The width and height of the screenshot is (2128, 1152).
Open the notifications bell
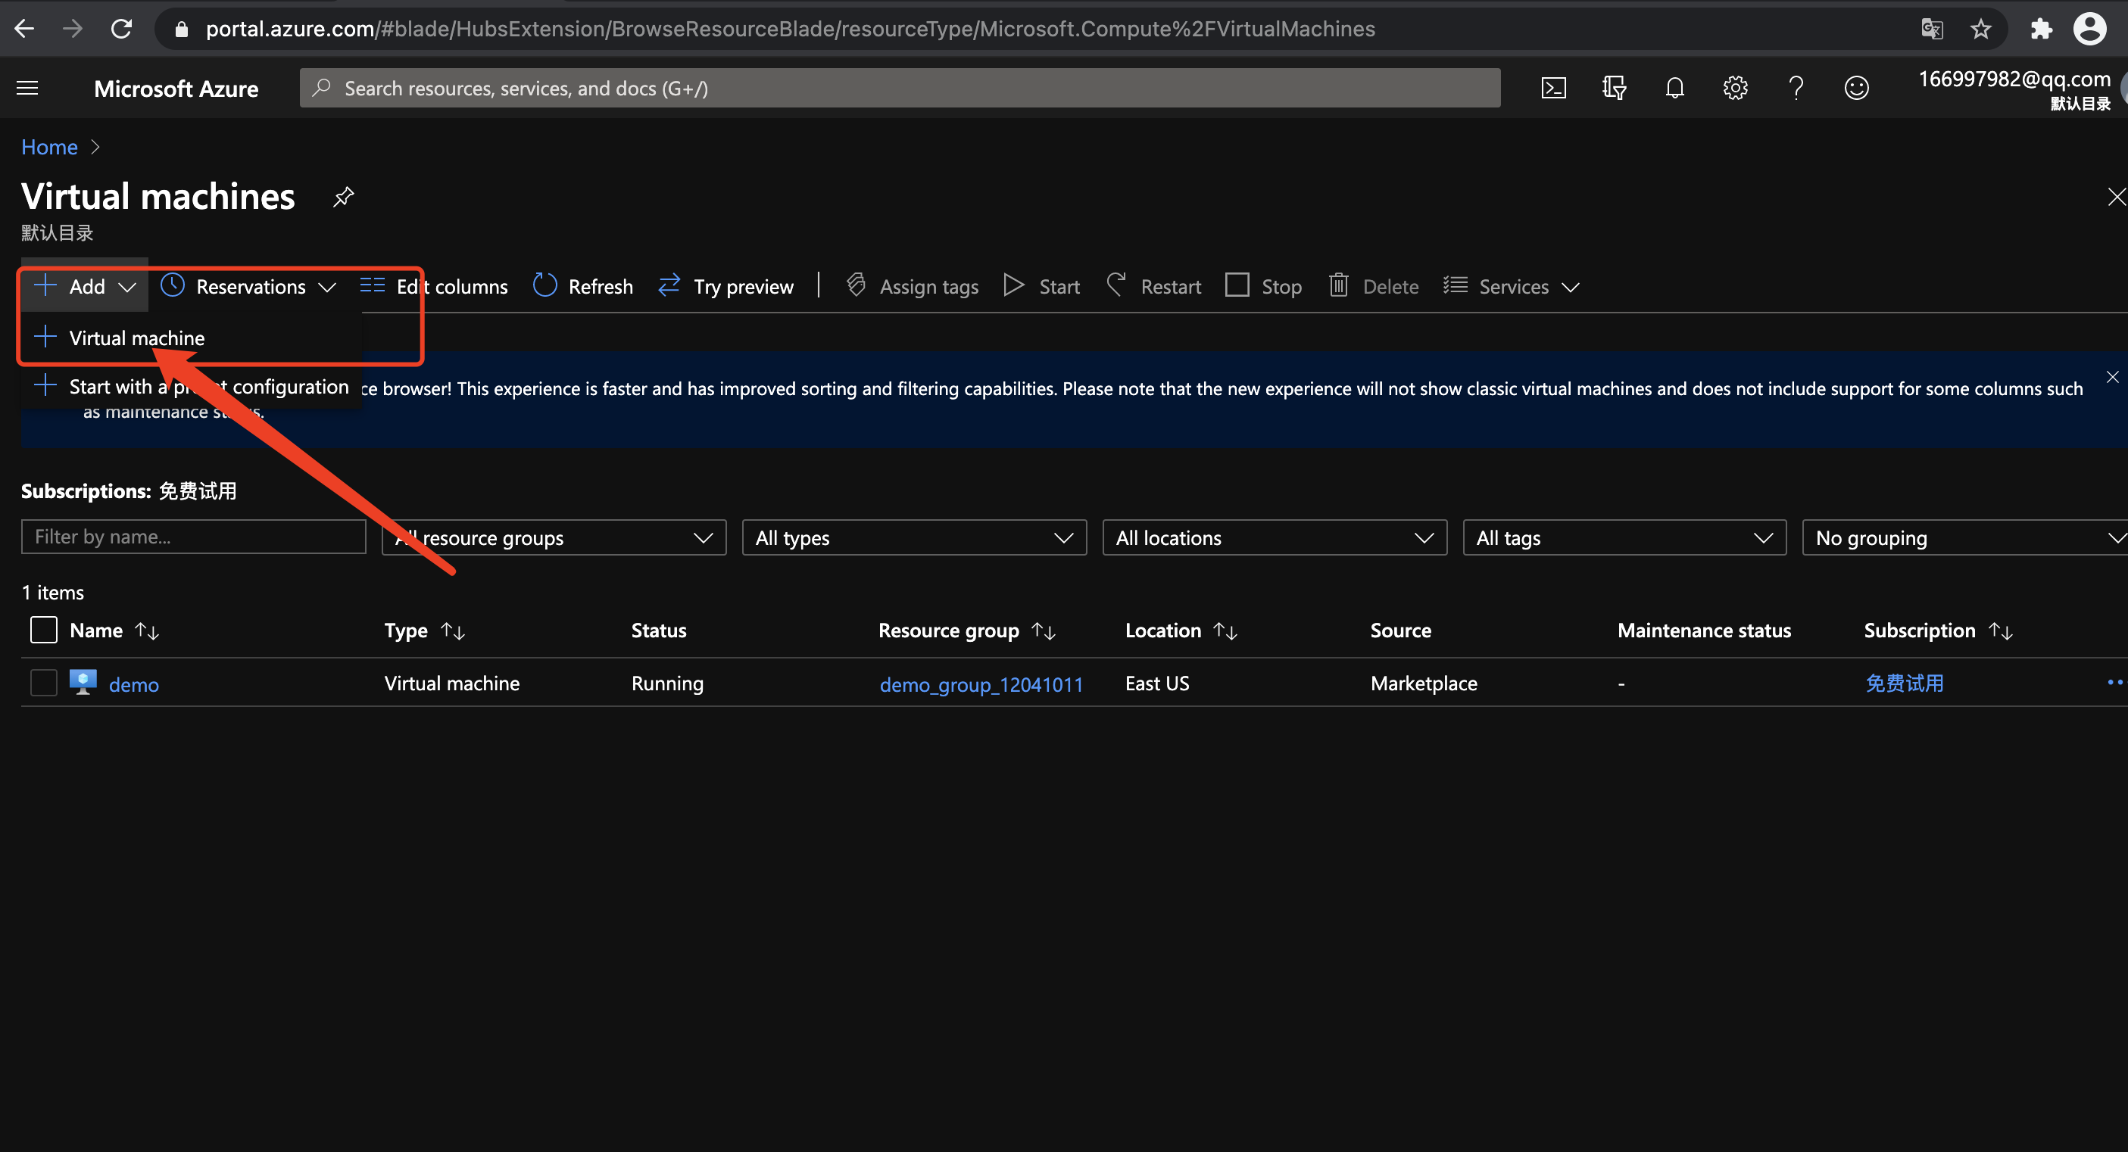tap(1674, 89)
